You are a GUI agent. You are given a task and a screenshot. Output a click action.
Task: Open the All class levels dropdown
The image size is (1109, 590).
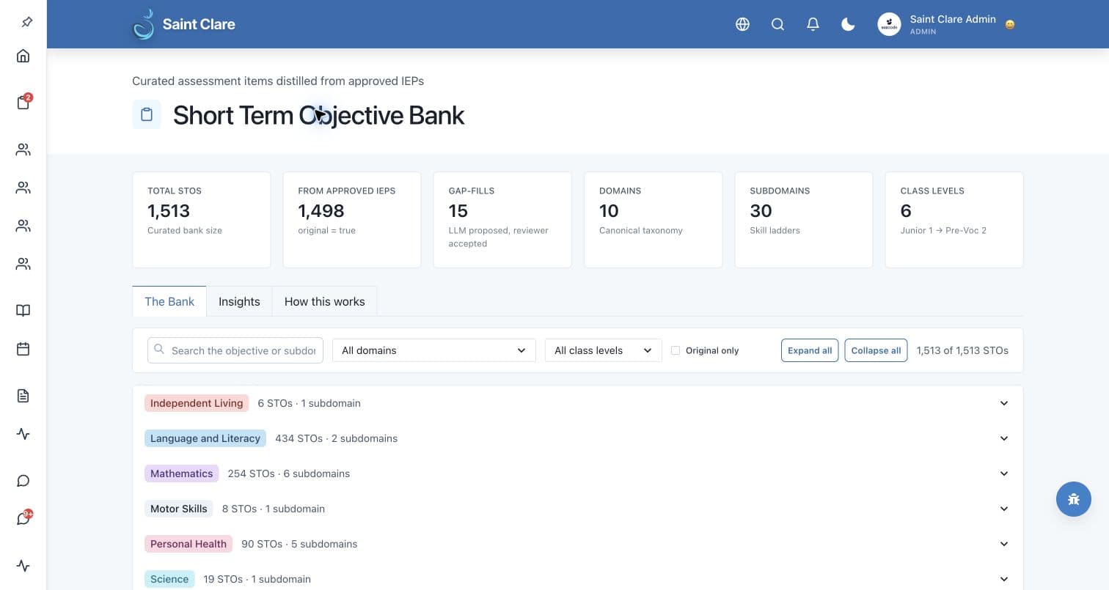(x=603, y=350)
